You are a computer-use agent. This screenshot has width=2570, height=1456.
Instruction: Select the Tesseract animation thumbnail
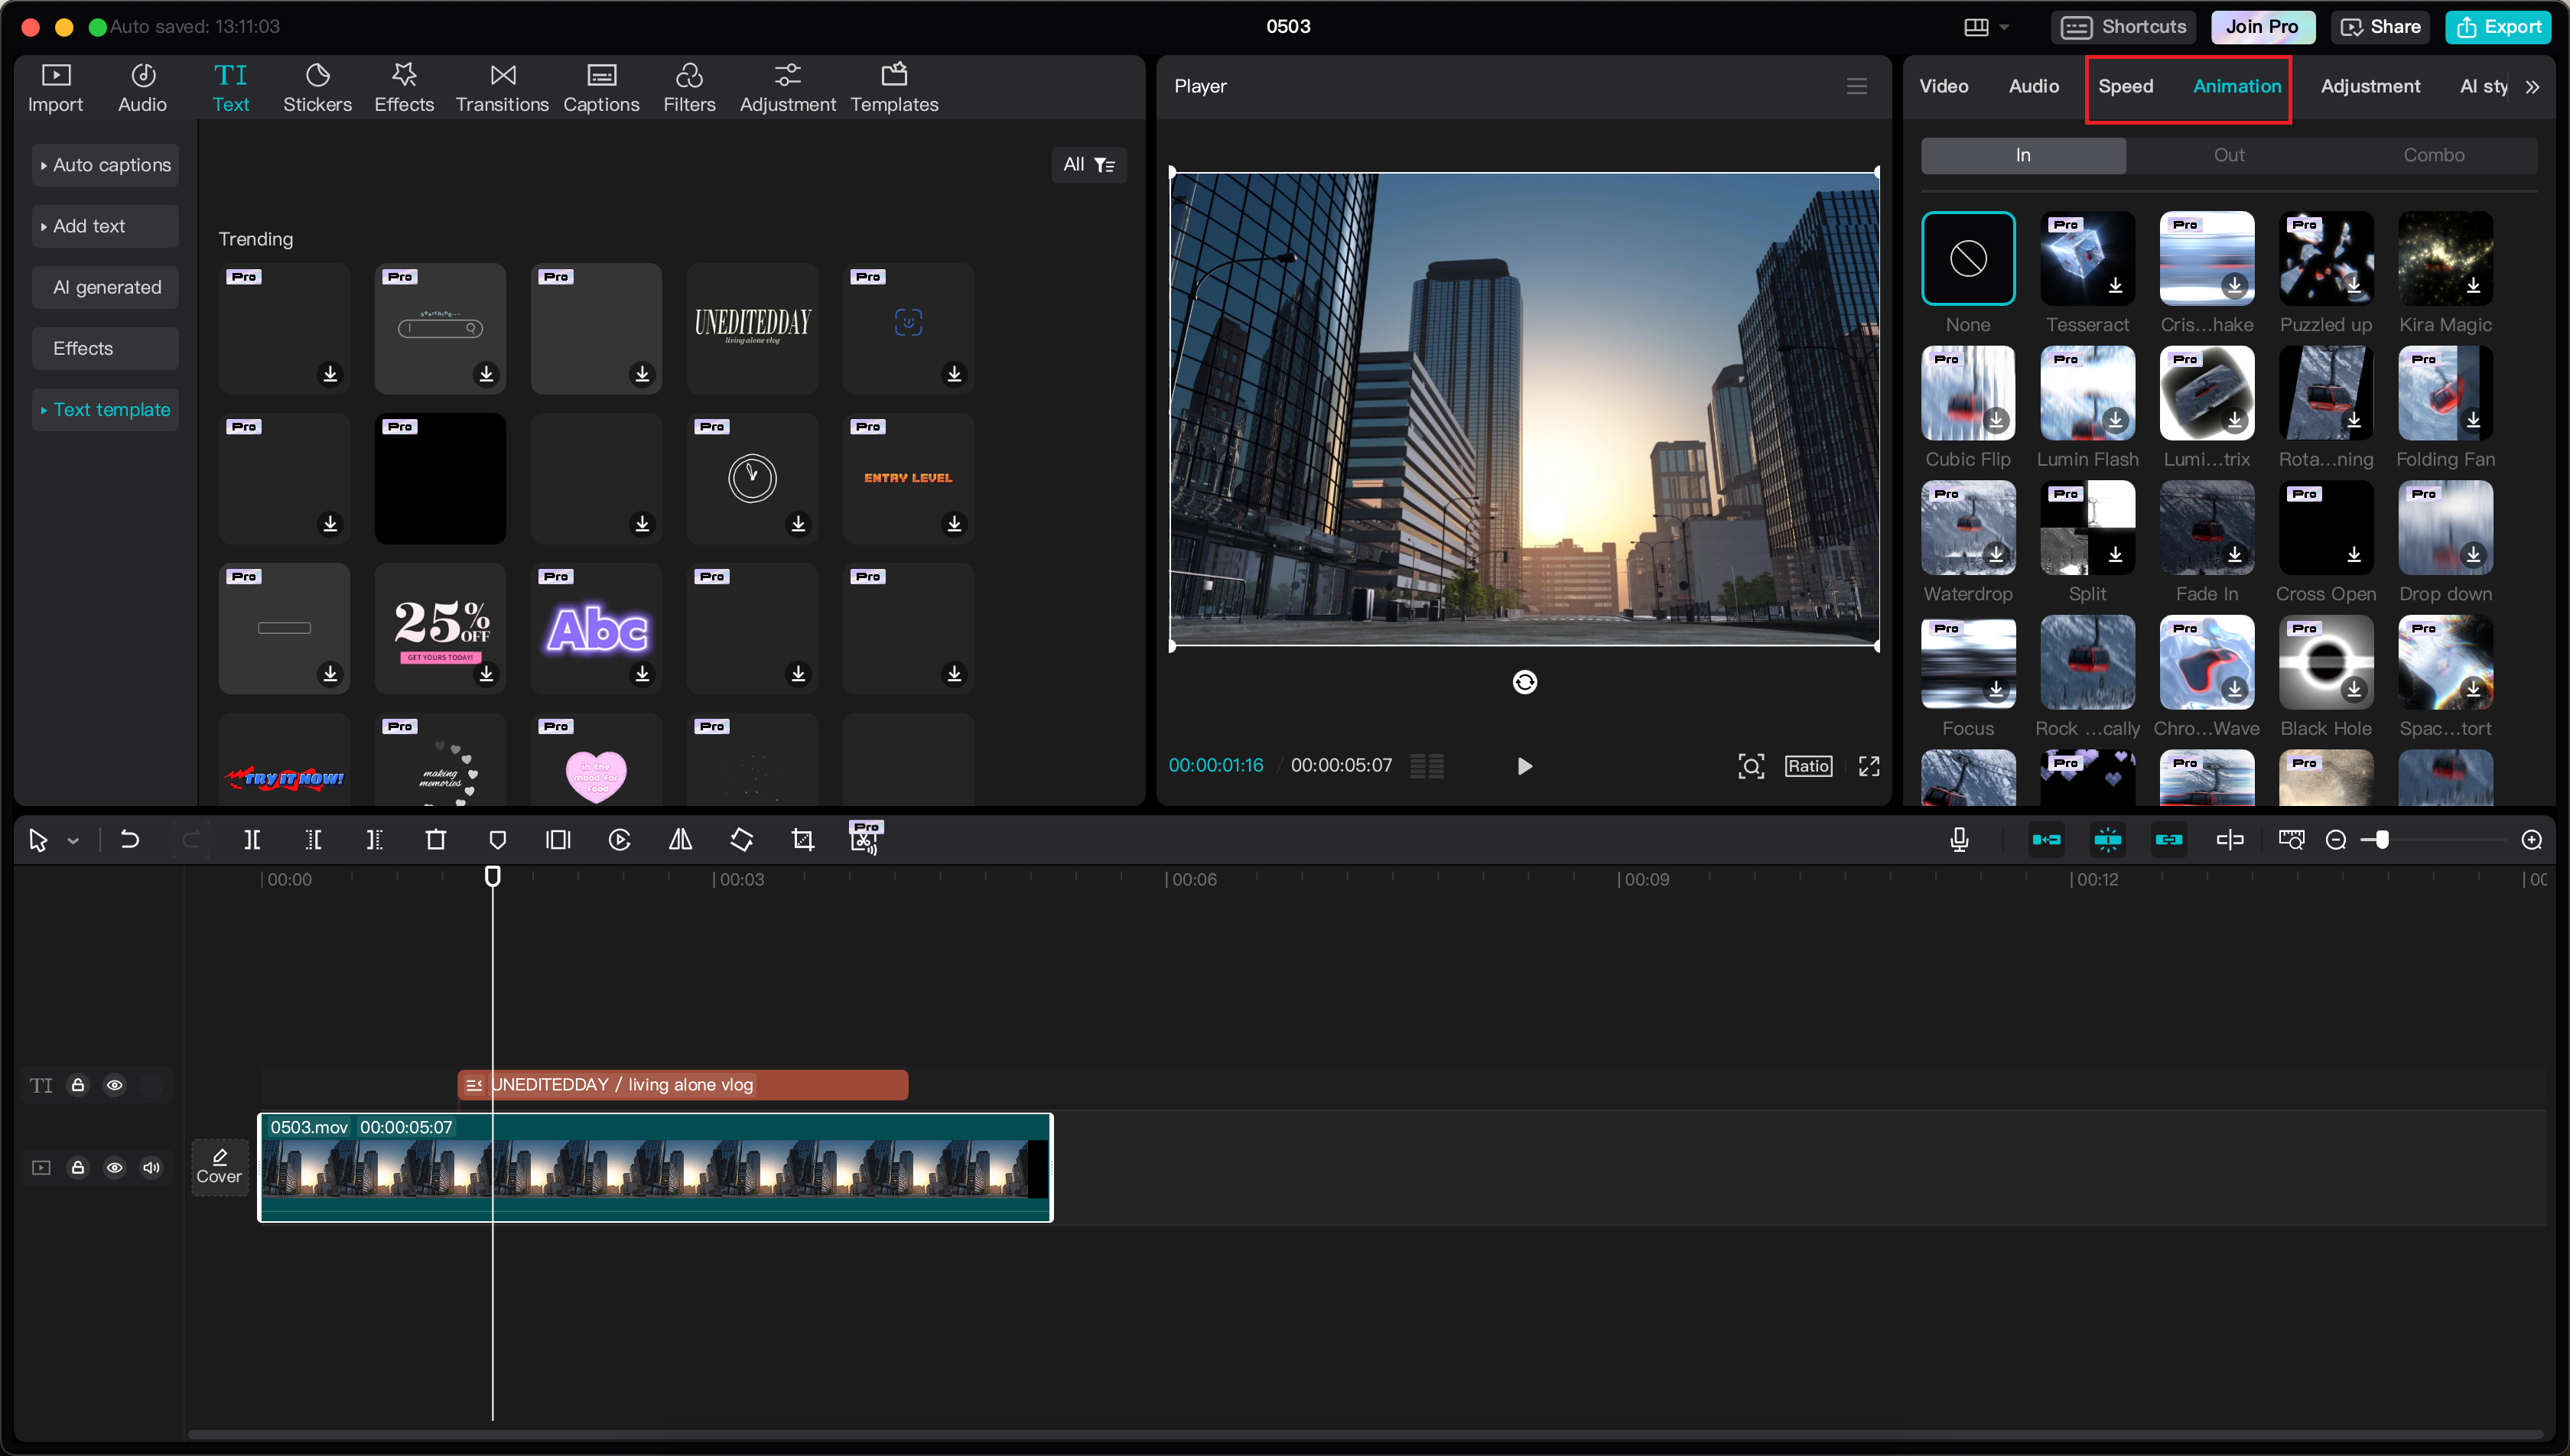(2087, 258)
